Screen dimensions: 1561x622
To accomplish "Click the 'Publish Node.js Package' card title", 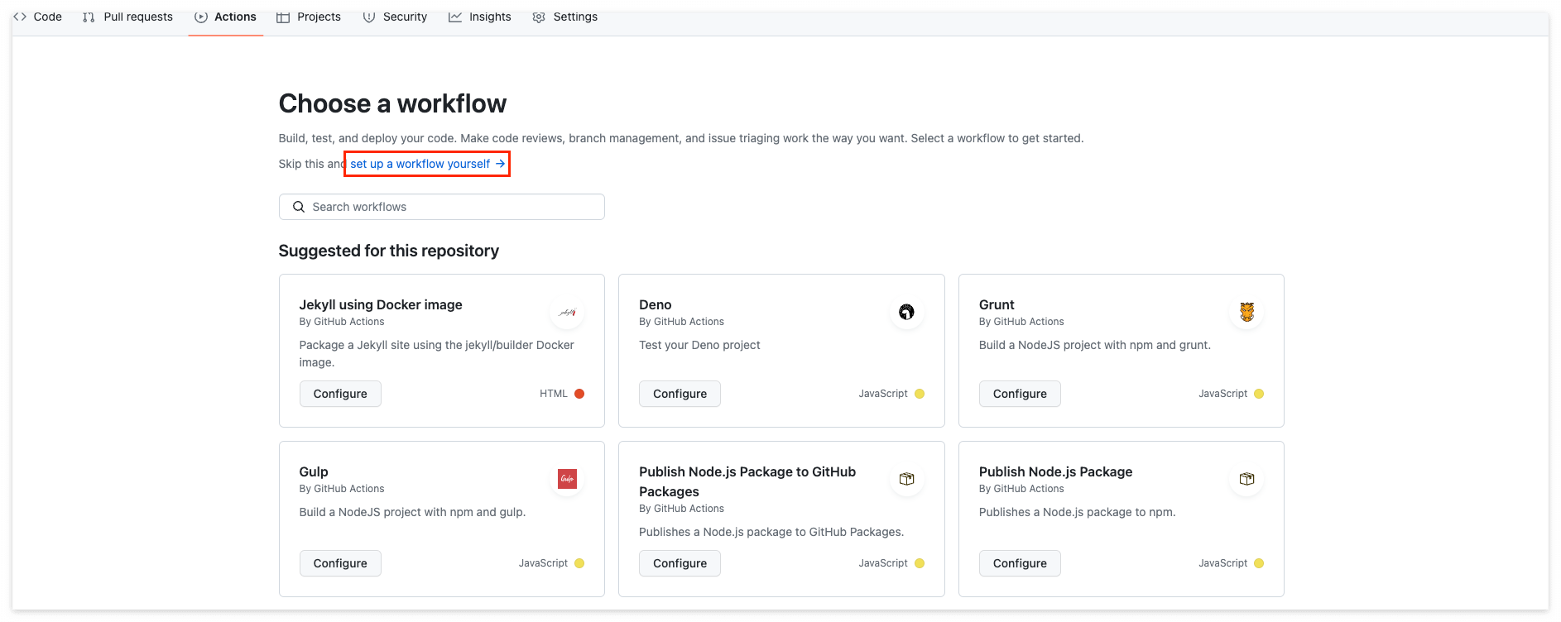I will 1055,471.
